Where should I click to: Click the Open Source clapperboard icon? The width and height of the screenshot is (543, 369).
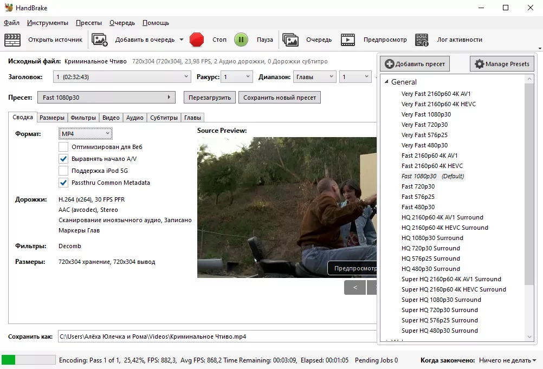click(x=12, y=40)
